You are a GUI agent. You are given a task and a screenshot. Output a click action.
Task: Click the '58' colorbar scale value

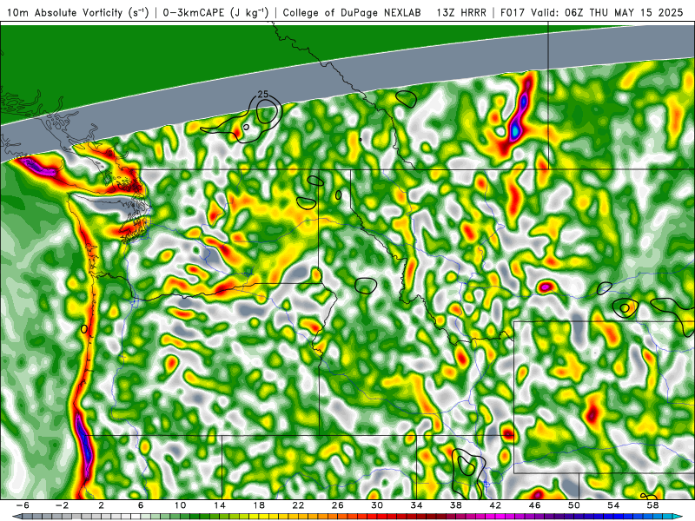pyautogui.click(x=652, y=505)
